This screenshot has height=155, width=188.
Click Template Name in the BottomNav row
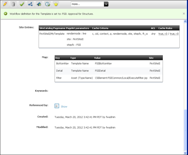coord(80,63)
